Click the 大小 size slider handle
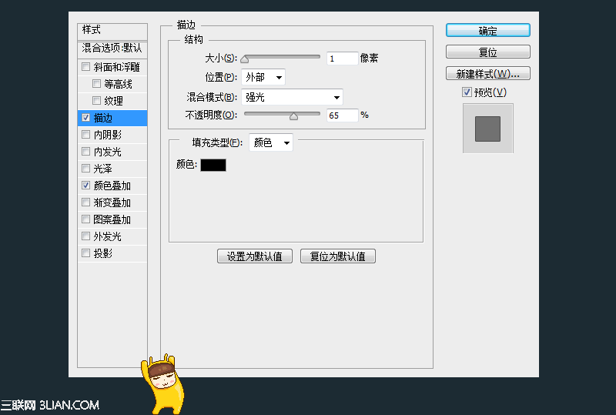Screen dimensions: 616x415 (245, 59)
